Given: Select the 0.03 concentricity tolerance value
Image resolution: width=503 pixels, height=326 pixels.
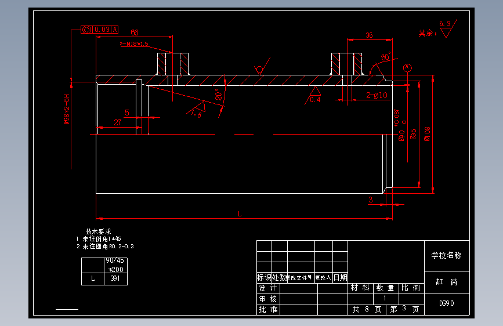Looking at the screenshot, I should (x=102, y=30).
